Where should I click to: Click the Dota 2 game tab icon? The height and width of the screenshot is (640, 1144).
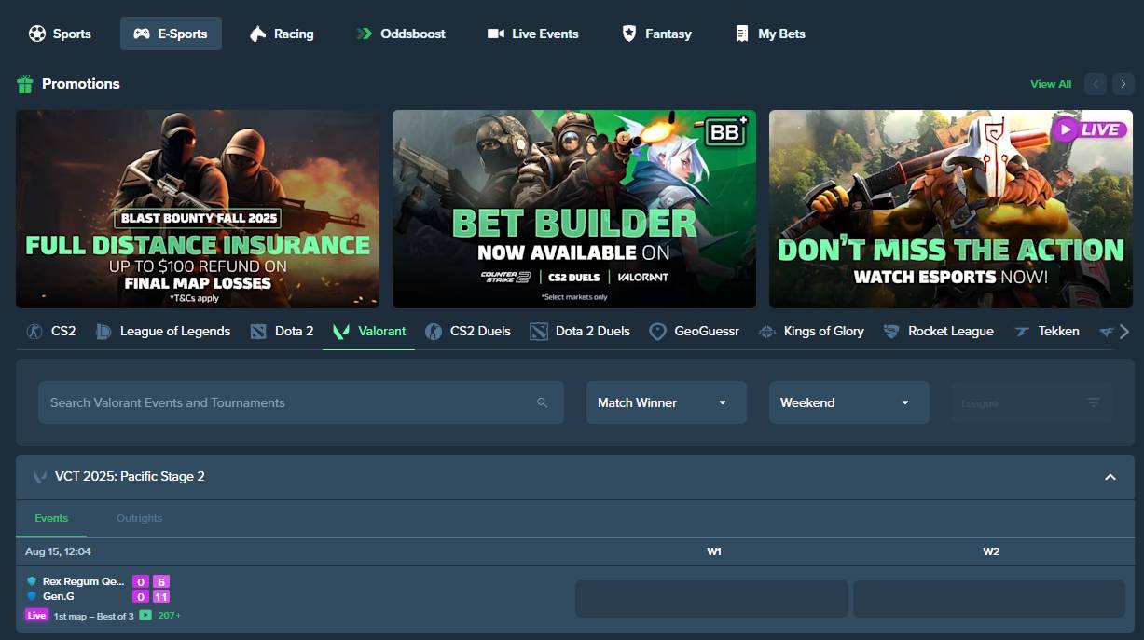[x=258, y=332]
